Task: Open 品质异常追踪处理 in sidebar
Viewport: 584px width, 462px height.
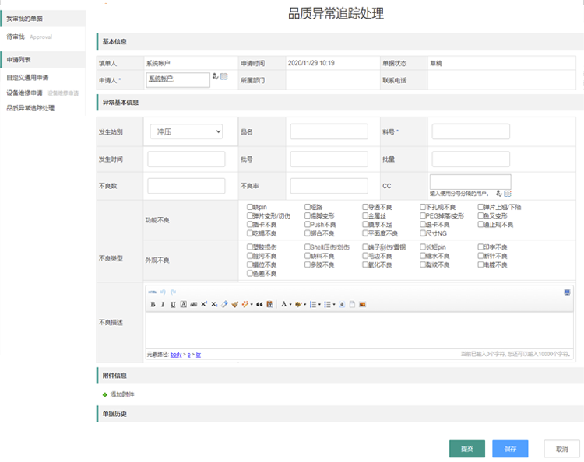Action: tap(30, 108)
